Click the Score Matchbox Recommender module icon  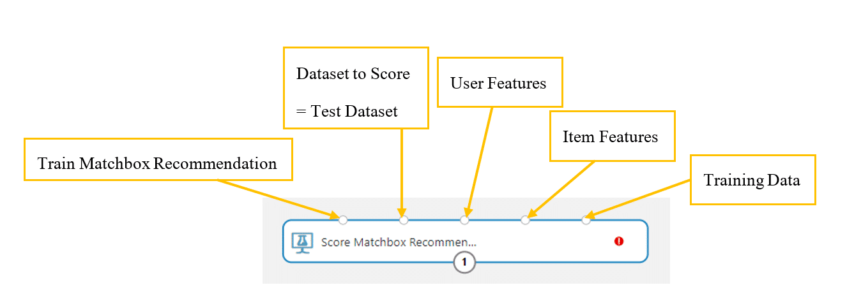(x=300, y=242)
